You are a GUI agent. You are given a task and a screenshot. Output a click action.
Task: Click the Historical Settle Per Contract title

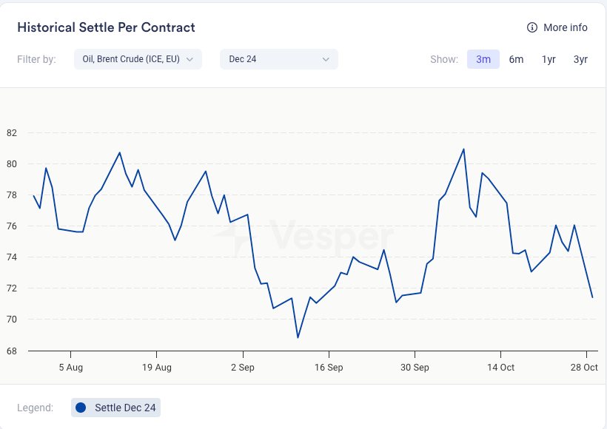point(106,27)
